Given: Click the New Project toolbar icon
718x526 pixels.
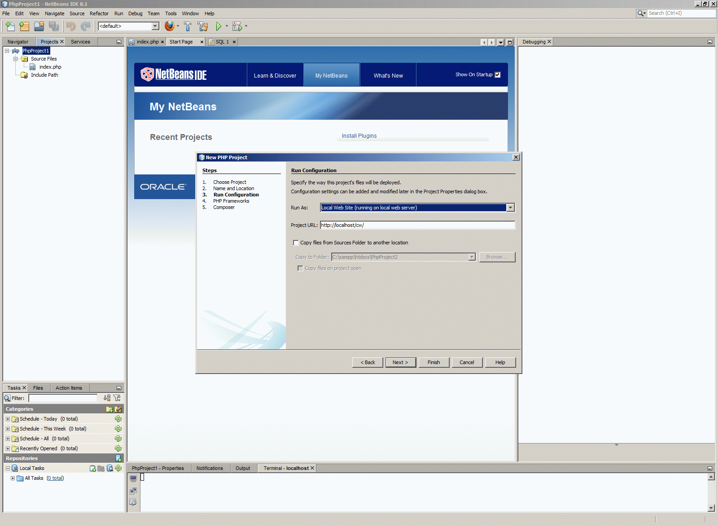Looking at the screenshot, I should (24, 26).
